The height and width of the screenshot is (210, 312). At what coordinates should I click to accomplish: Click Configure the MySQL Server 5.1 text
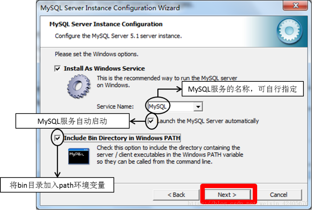[x=118, y=36]
